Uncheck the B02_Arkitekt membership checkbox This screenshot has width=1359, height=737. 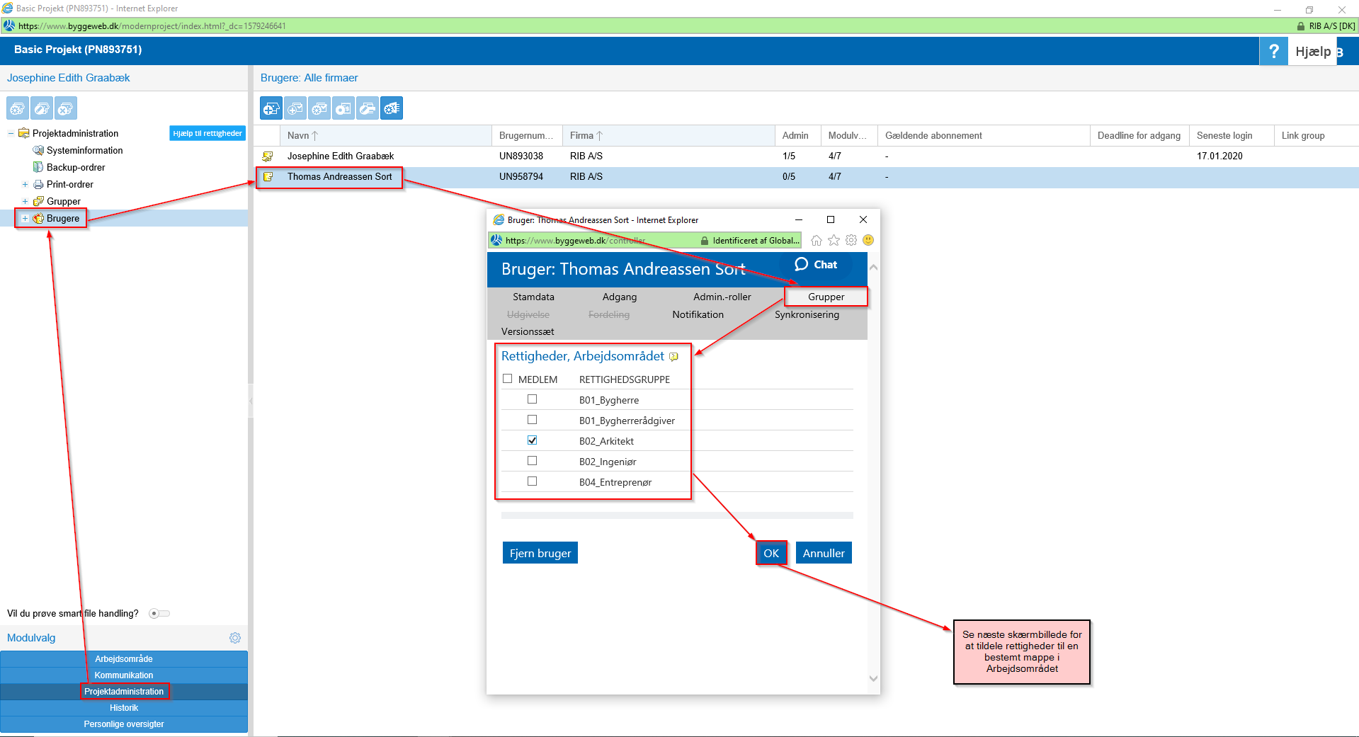click(x=532, y=440)
